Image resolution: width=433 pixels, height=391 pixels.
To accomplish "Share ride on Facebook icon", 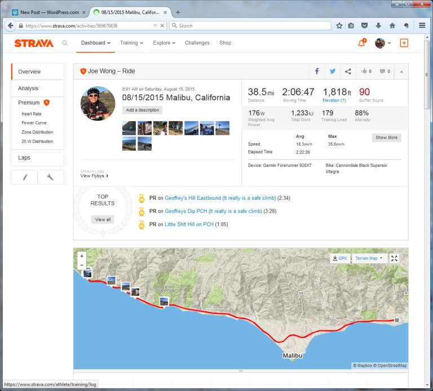I will tap(317, 71).
